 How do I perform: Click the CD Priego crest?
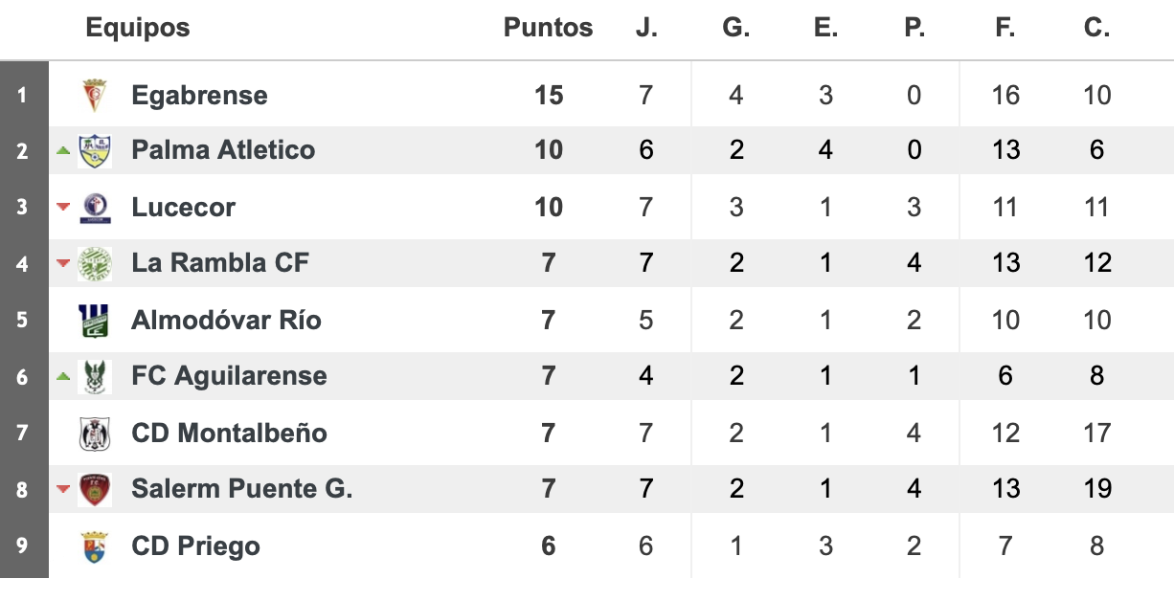(x=95, y=545)
